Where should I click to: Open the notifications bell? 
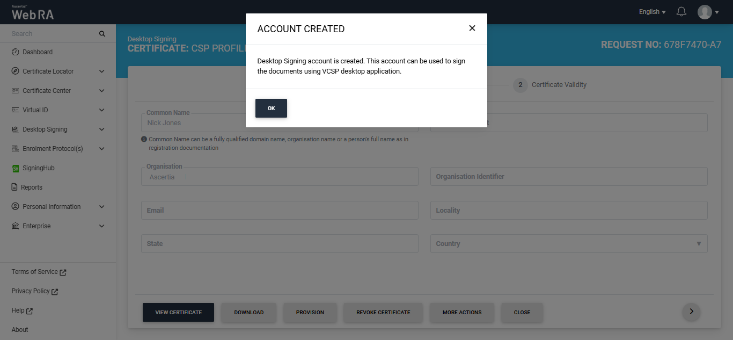click(681, 12)
